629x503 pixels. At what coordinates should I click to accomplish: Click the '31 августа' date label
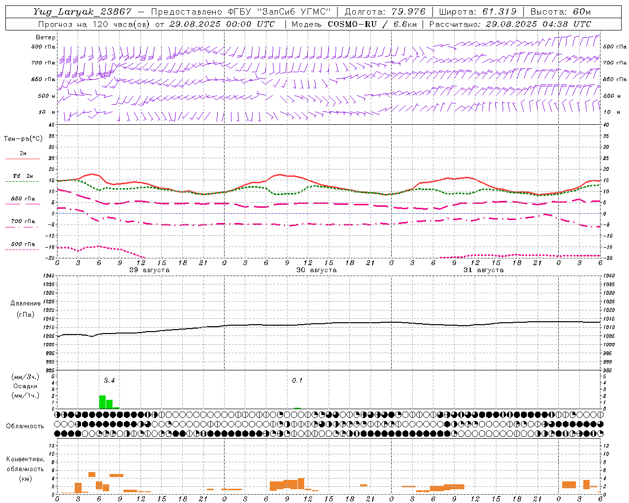click(x=484, y=270)
